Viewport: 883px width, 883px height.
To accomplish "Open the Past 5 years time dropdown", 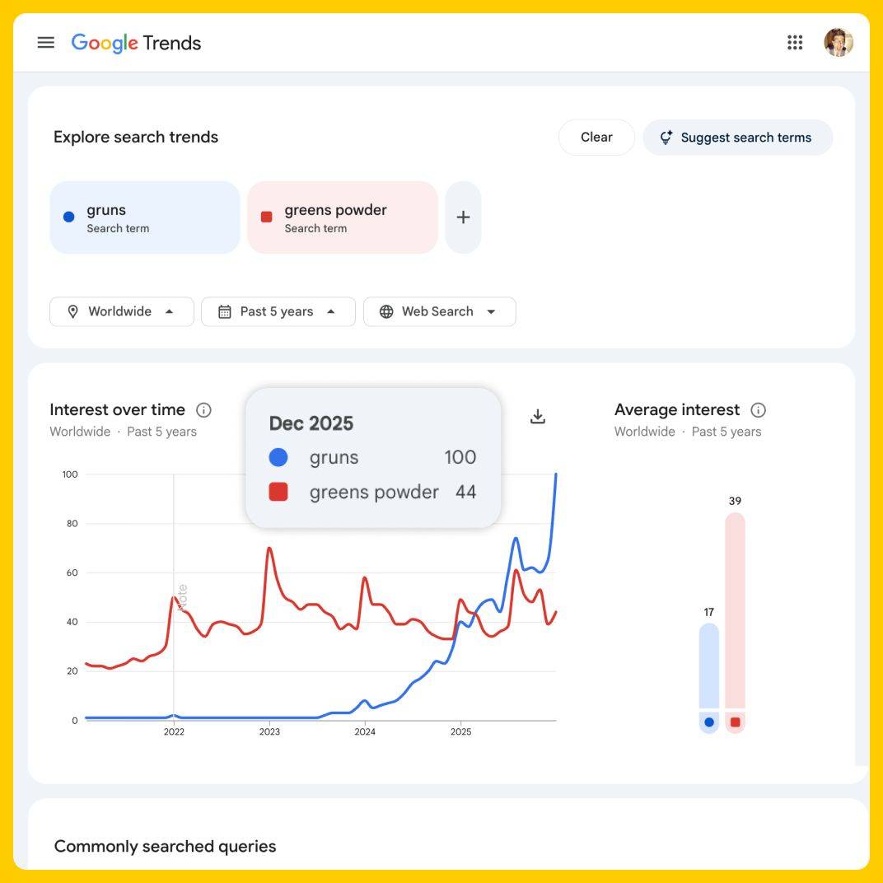I will pyautogui.click(x=278, y=311).
